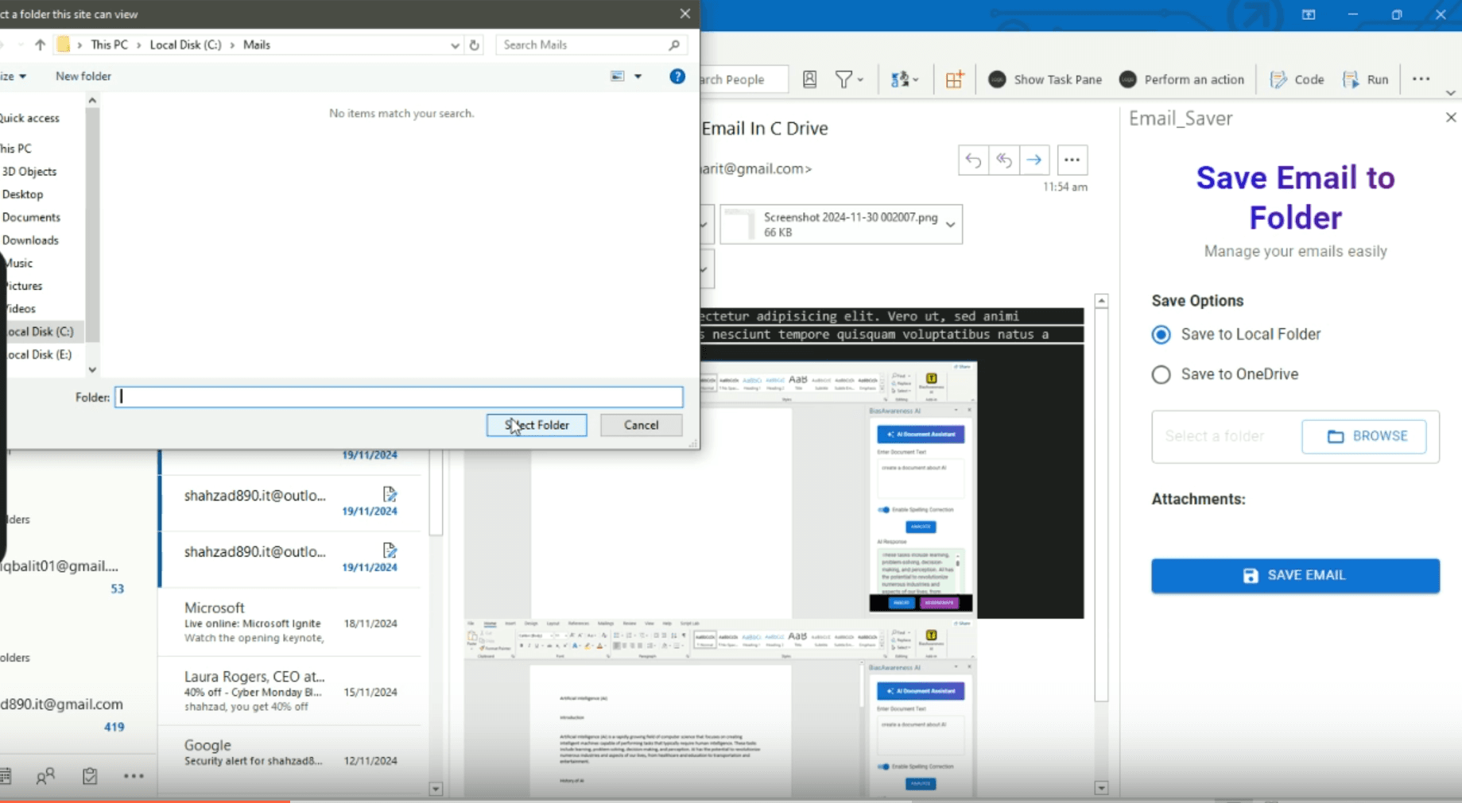The width and height of the screenshot is (1462, 803).
Task: Create a New folder
Action: [83, 76]
